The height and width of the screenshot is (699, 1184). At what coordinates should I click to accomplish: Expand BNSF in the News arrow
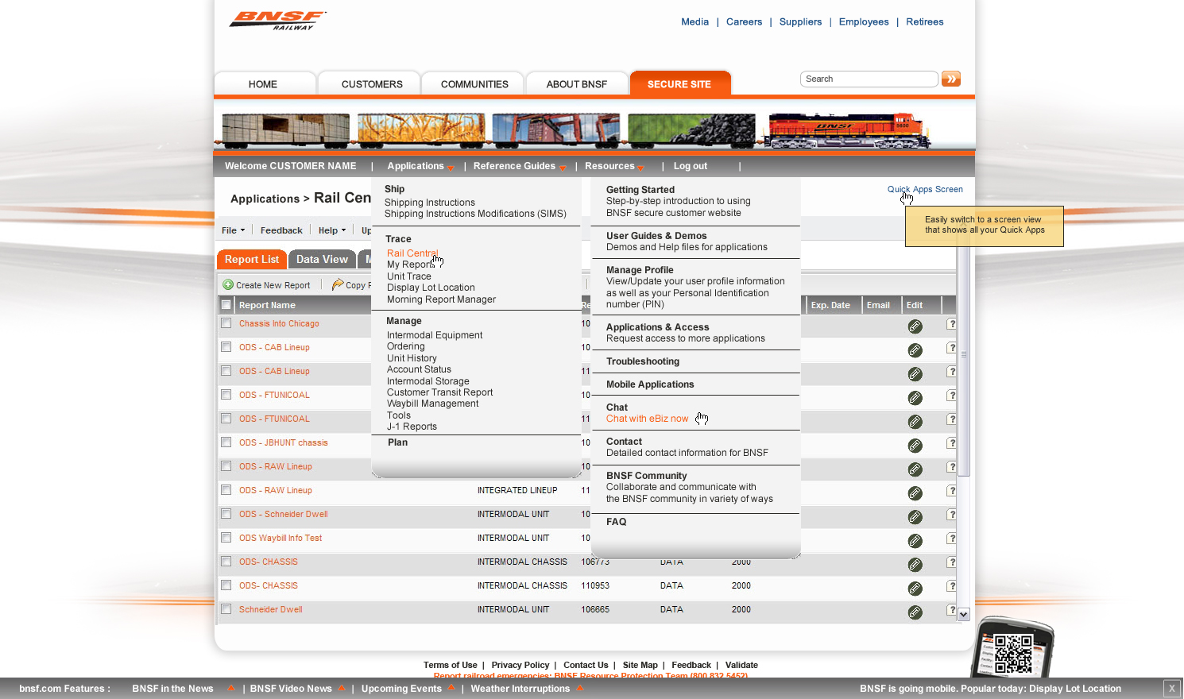pyautogui.click(x=231, y=689)
